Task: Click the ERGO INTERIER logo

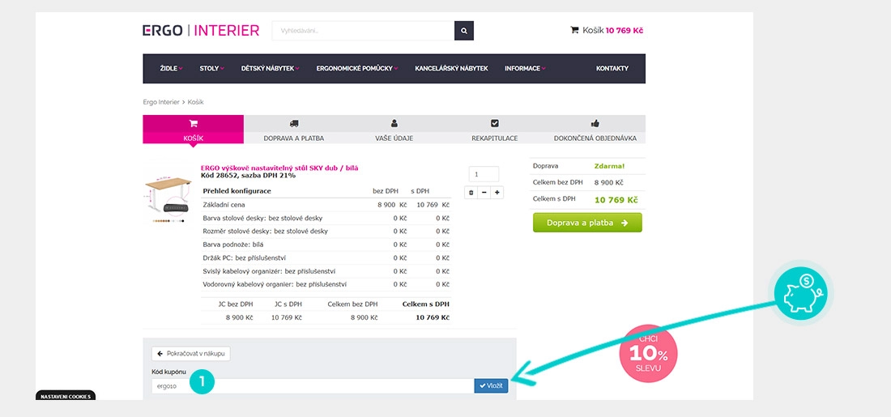Action: 201,30
